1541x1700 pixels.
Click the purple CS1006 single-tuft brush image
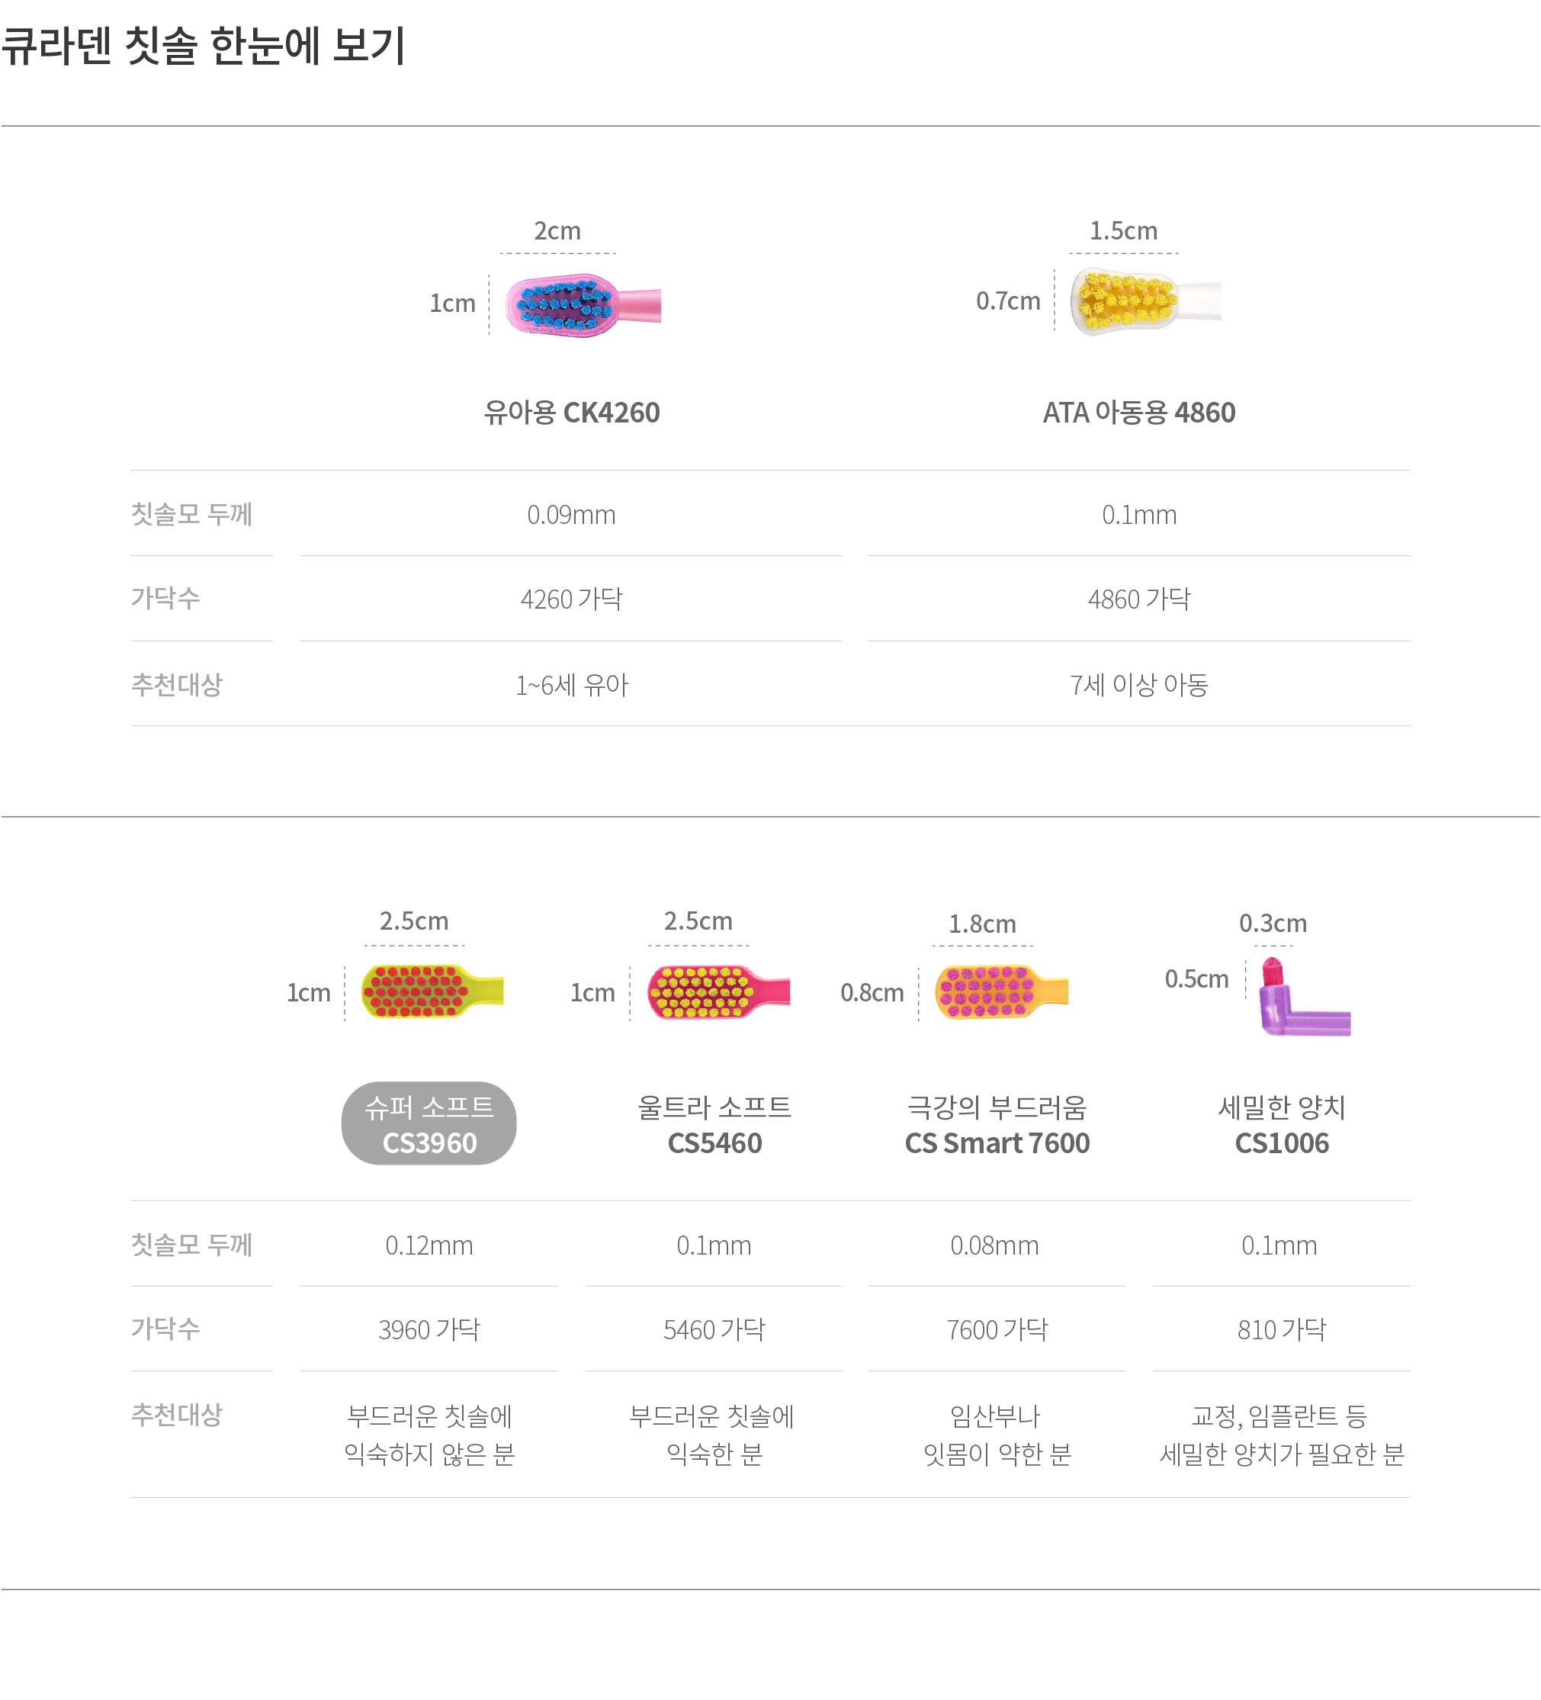pyautogui.click(x=1304, y=996)
